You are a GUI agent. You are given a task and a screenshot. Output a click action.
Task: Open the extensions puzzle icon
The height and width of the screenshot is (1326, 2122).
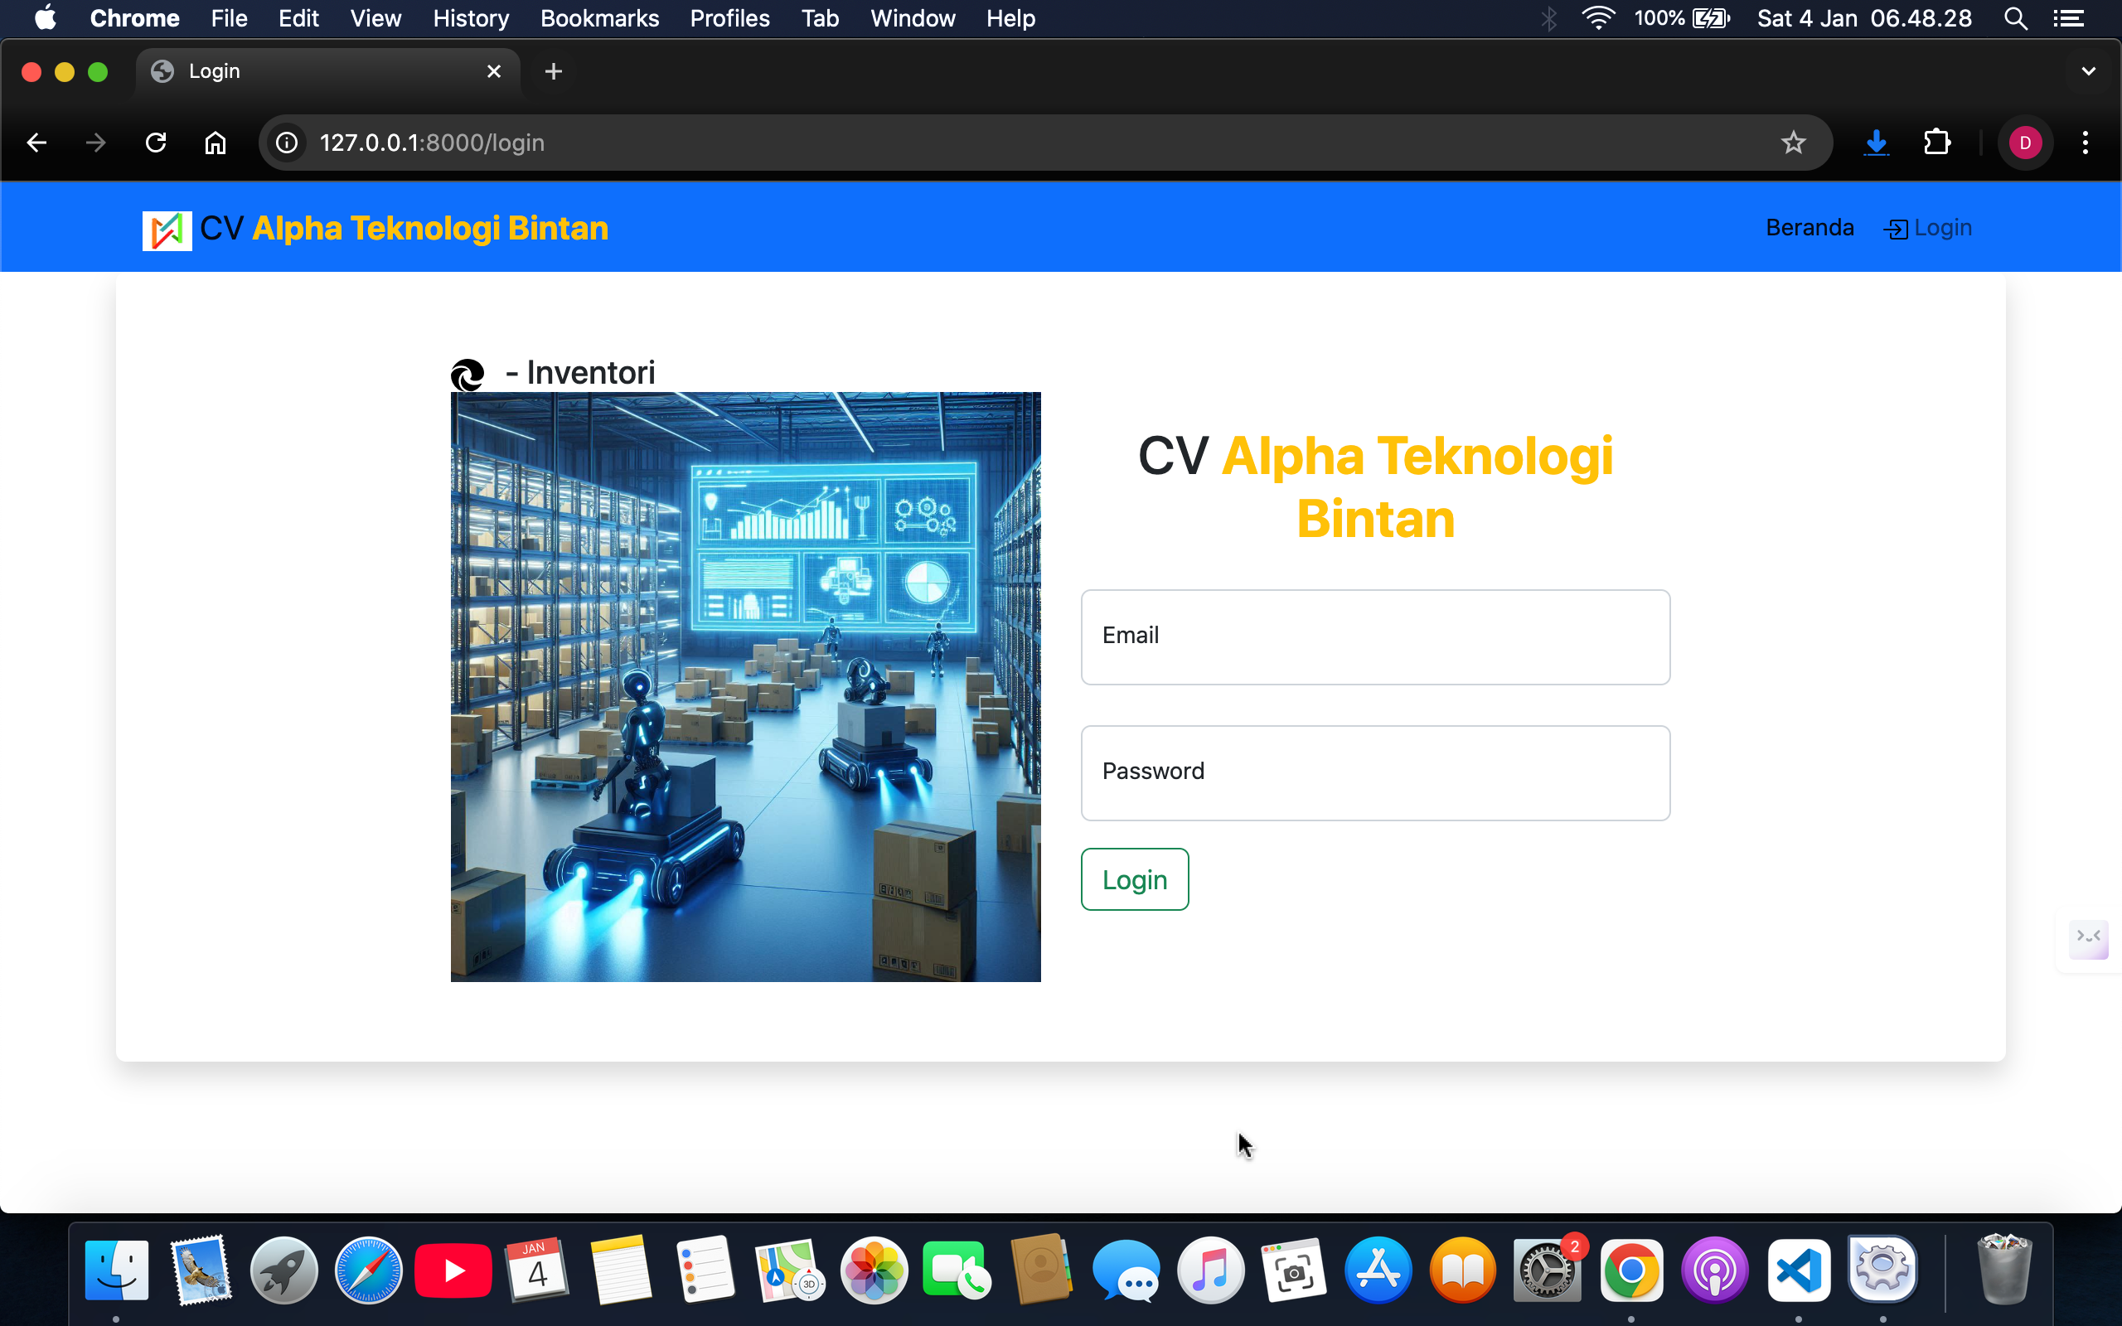pyautogui.click(x=1936, y=143)
